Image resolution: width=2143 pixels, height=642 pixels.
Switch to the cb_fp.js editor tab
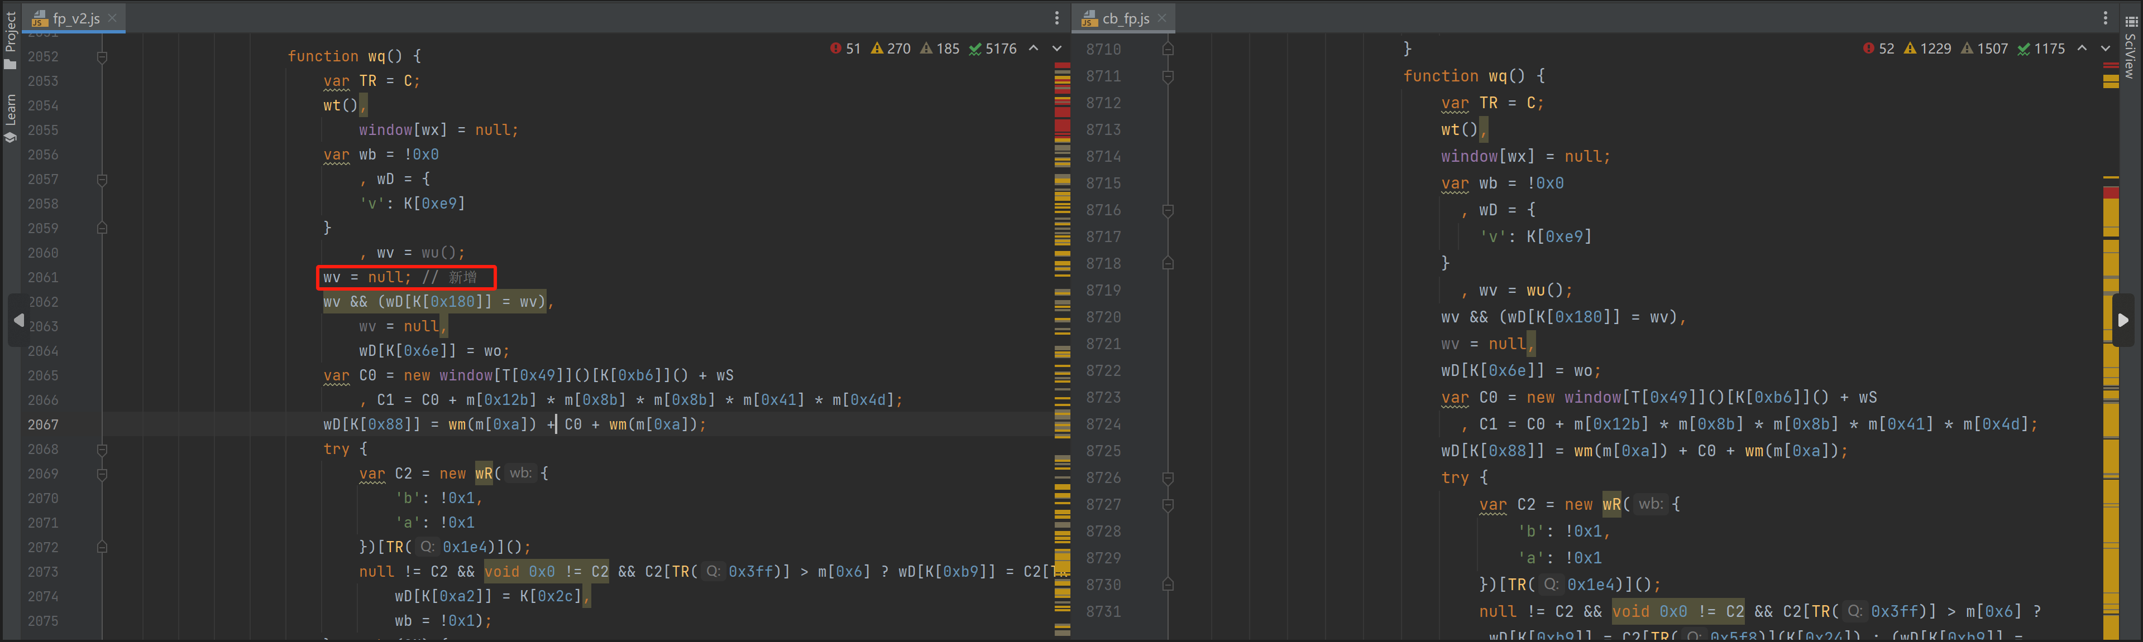click(1125, 17)
